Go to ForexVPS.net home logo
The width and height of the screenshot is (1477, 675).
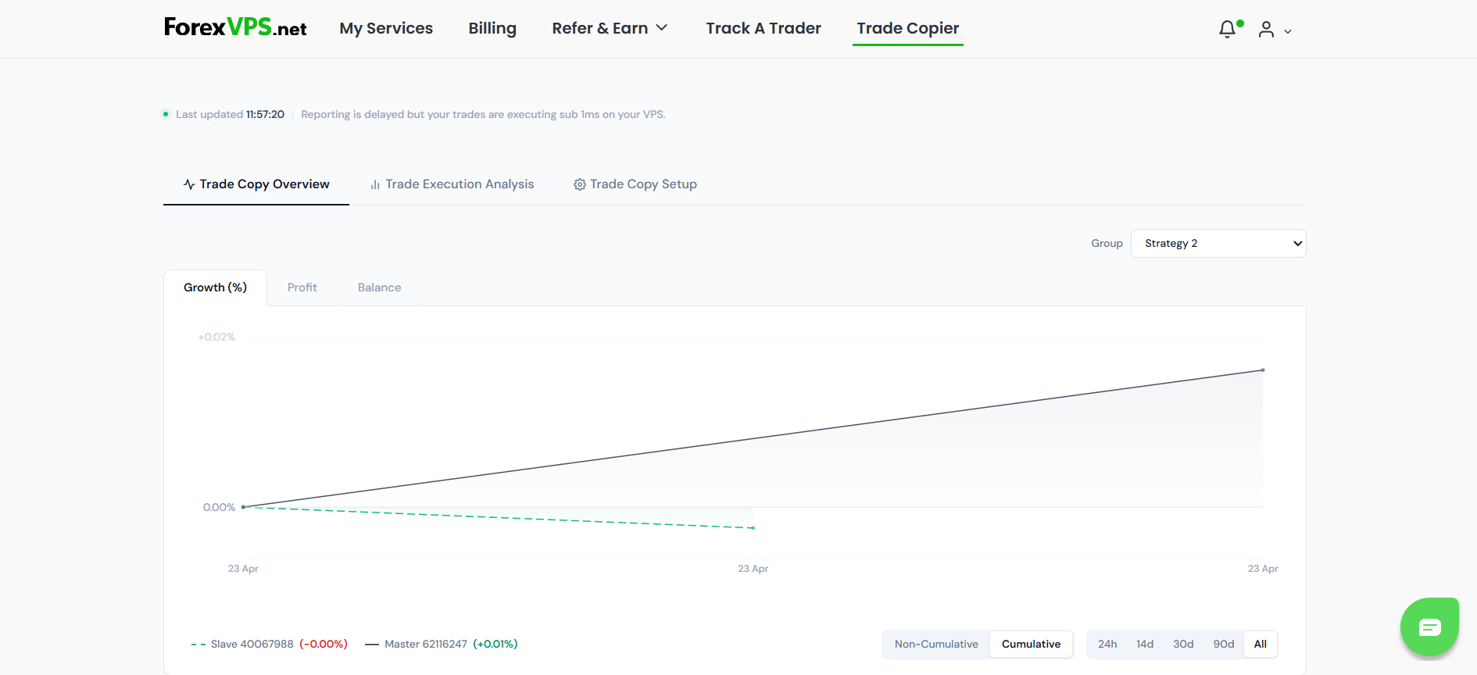[235, 27]
